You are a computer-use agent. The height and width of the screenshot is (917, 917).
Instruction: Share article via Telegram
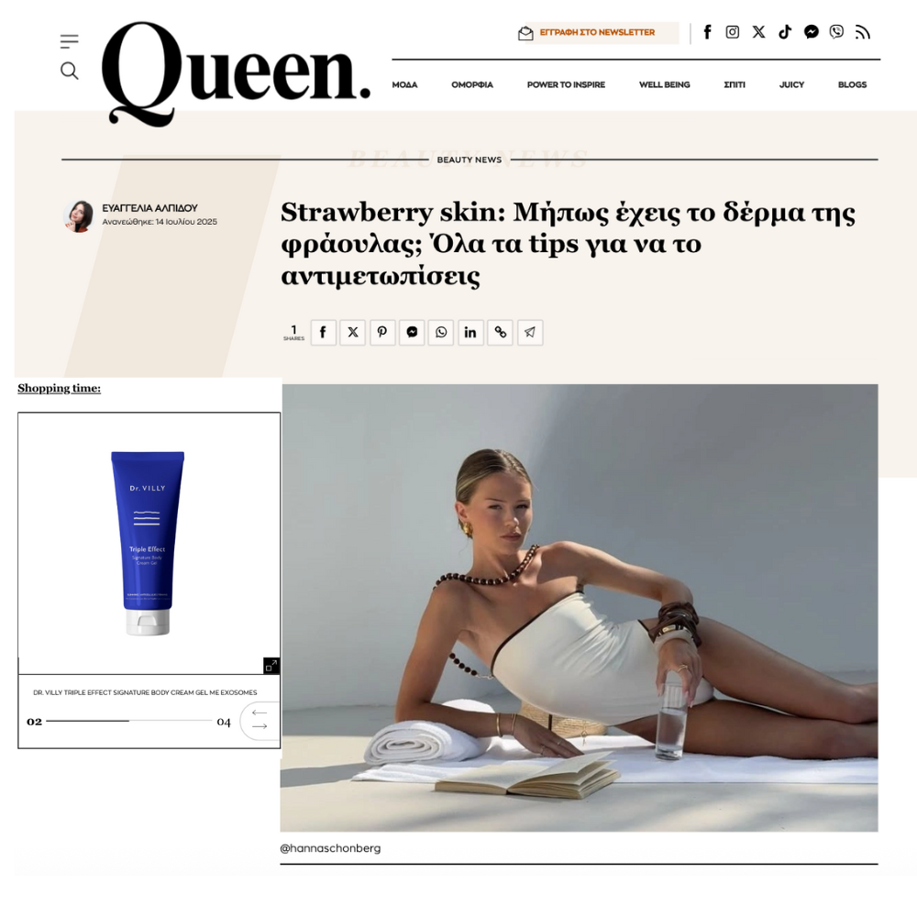[x=530, y=332]
